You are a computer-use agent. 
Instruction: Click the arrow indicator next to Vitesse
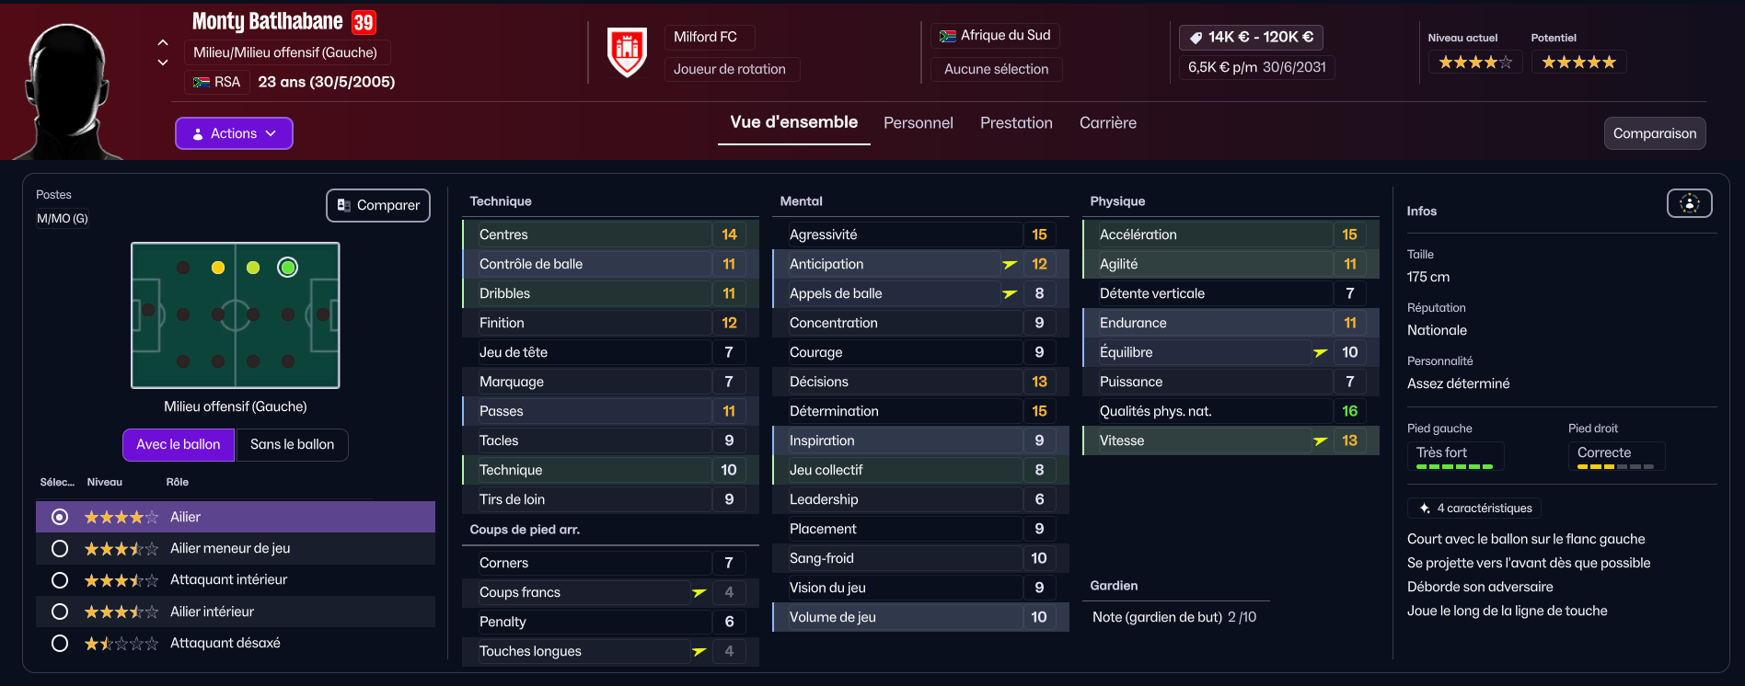click(x=1320, y=441)
